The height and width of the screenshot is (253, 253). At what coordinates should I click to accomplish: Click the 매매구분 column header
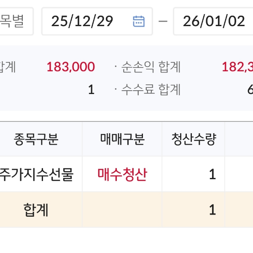(x=122, y=139)
